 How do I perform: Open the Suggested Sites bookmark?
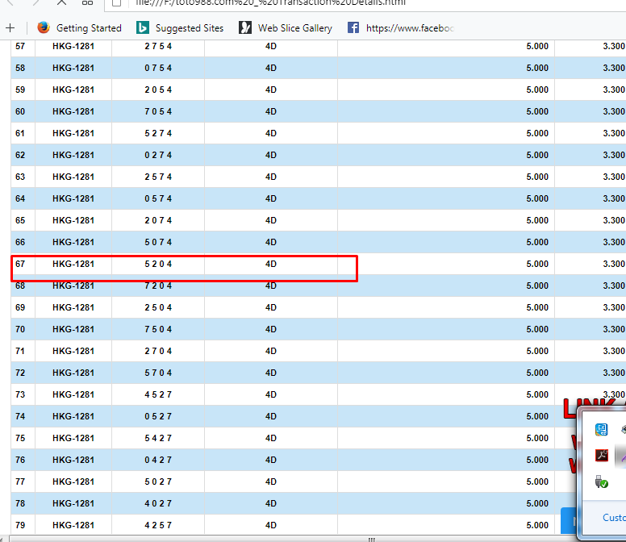(x=190, y=28)
